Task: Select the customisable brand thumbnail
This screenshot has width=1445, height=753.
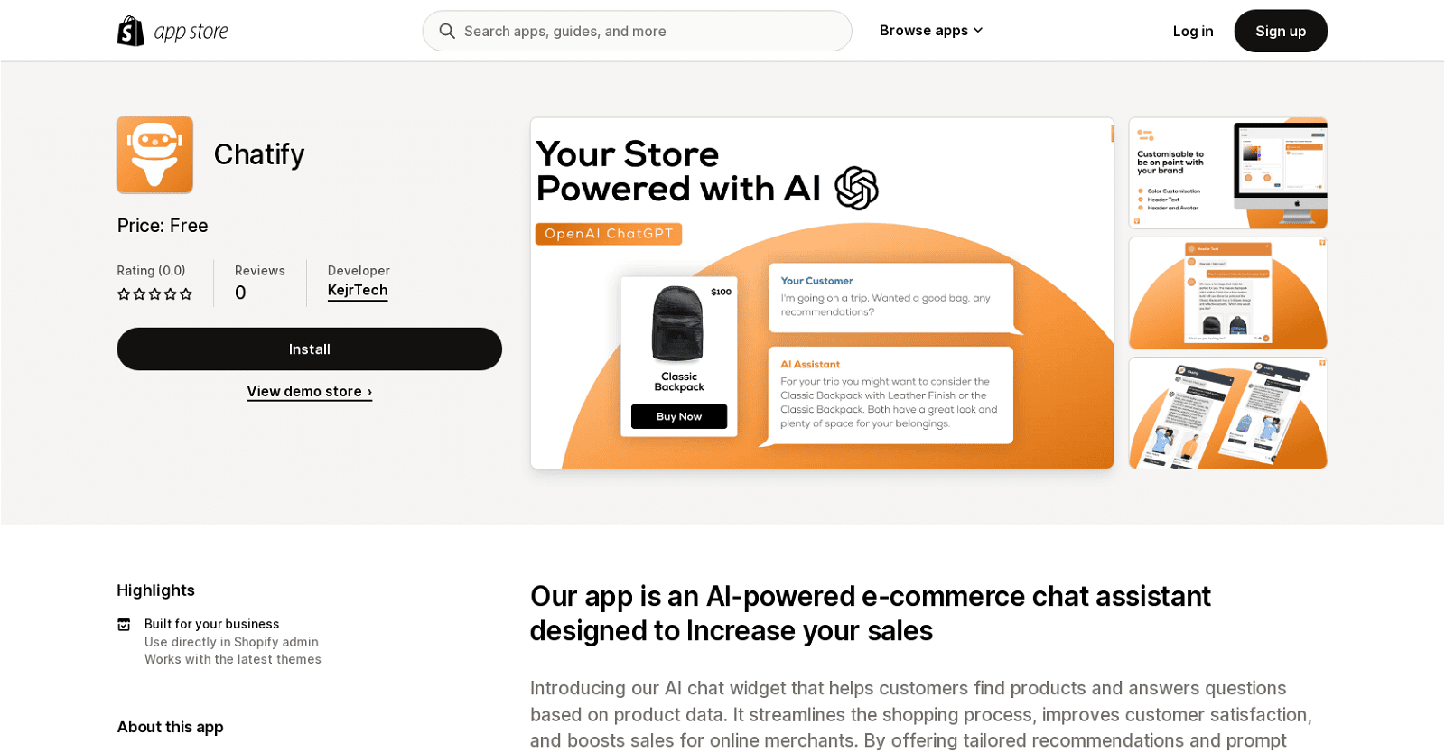Action: tap(1227, 172)
